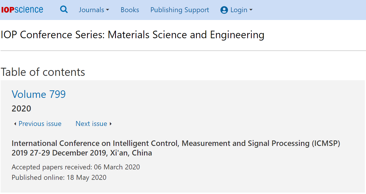
Task: Click the Table of contents heading
Action: pos(43,72)
